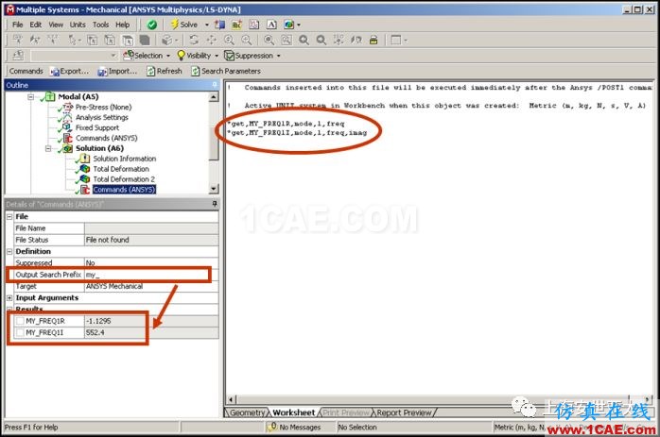The height and width of the screenshot is (437, 660).
Task: Open the Solve dropdown arrow
Action: [207, 25]
